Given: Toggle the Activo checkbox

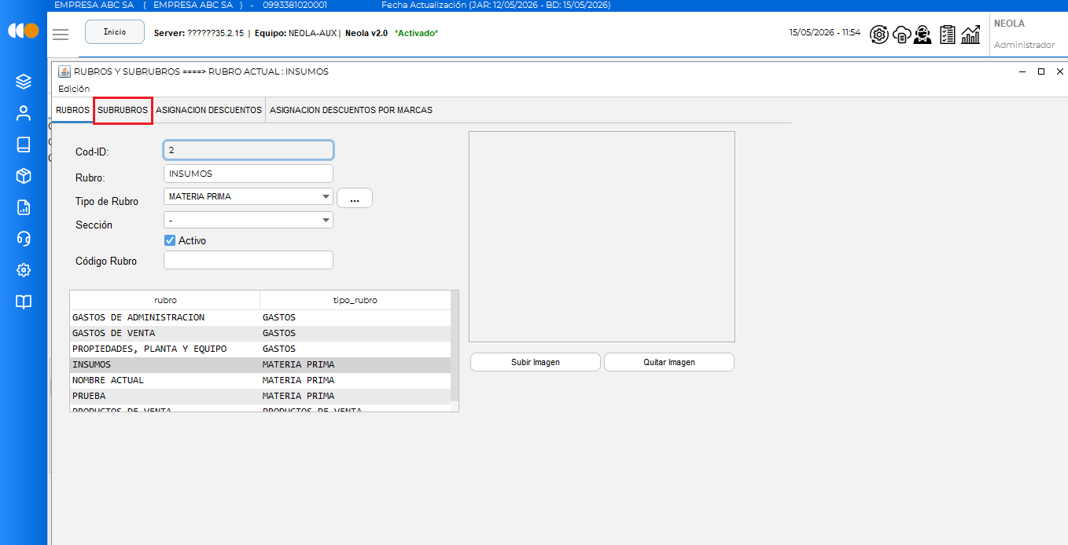Looking at the screenshot, I should 169,240.
